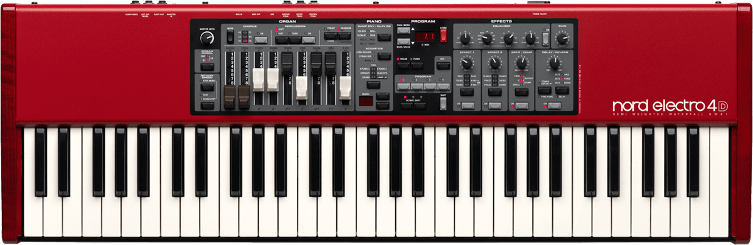Adjust the Equalizer mid Gain knob
Image resolution: width=753 pixels, height=245 pixels.
(x=509, y=38)
